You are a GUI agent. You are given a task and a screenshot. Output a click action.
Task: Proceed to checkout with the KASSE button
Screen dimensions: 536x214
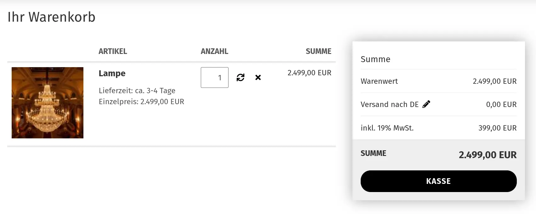click(x=438, y=181)
